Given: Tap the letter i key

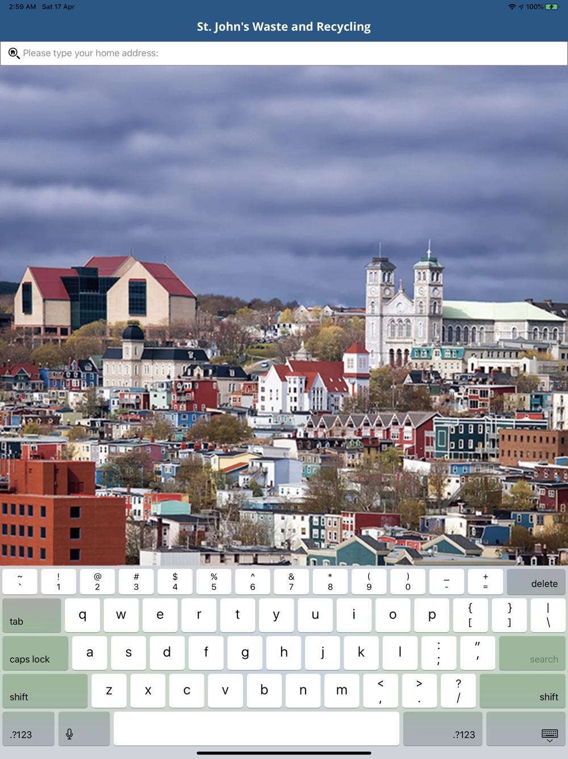Looking at the screenshot, I should click(354, 615).
